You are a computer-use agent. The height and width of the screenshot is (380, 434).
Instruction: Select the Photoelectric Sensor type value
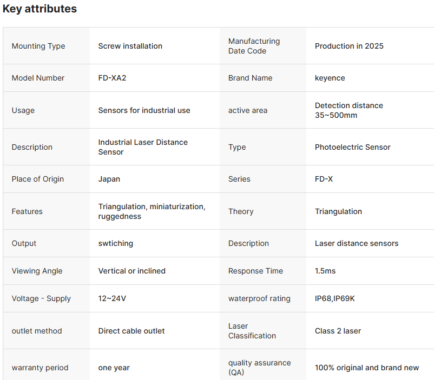[x=352, y=147]
